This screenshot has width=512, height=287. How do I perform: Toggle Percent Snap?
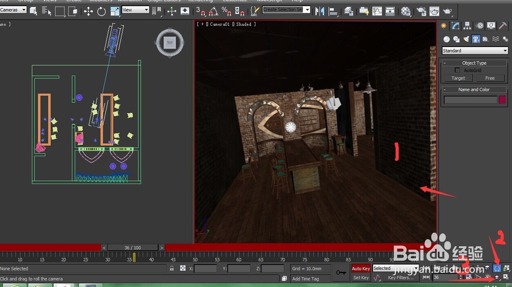point(226,11)
